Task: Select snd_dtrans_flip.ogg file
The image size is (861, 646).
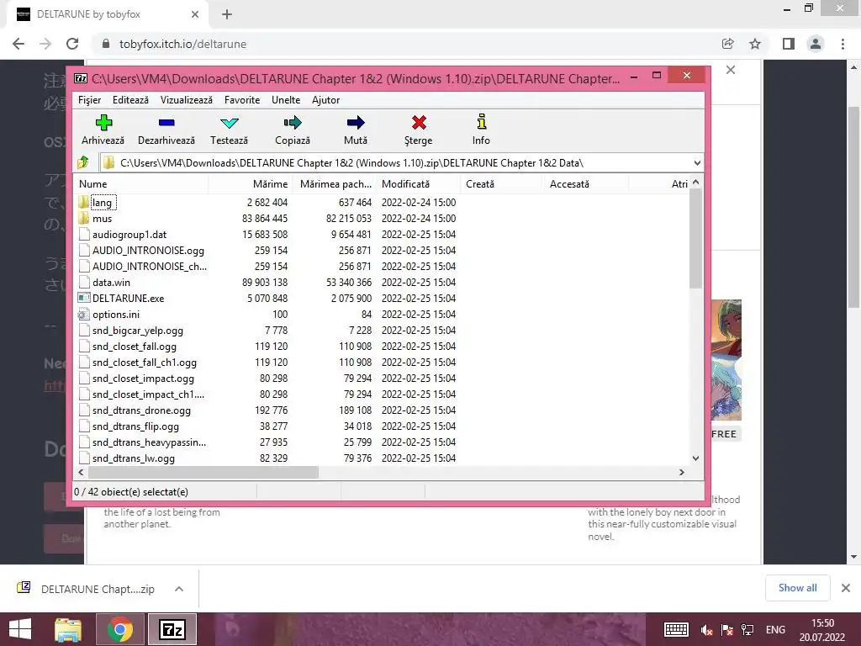Action: tap(135, 426)
